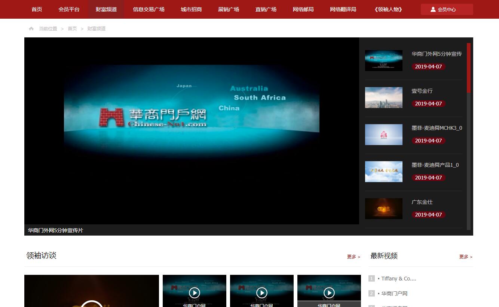499x307 pixels.
Task: Open the 城市招商 navigation item
Action: [192, 9]
